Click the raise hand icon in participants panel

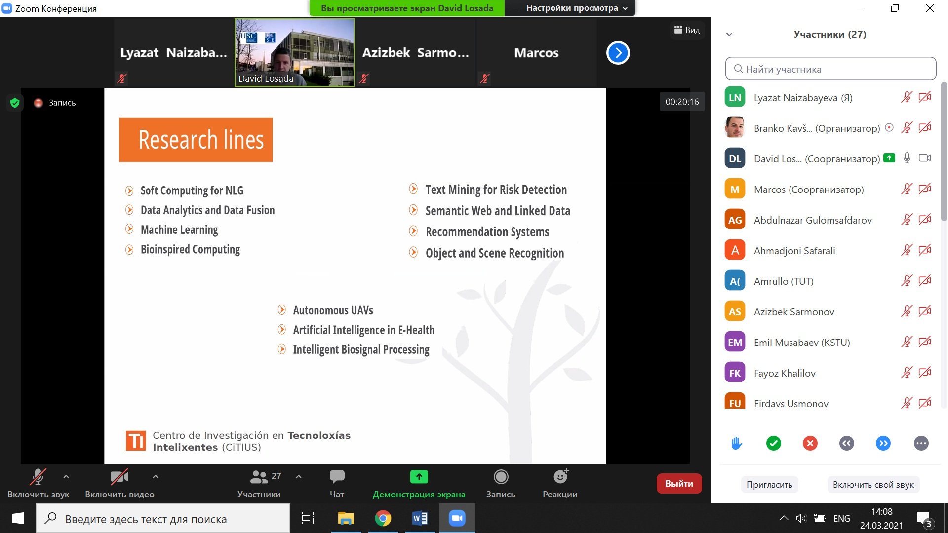[x=737, y=443]
